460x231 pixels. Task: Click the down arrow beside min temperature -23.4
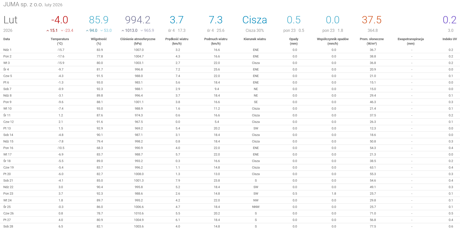click(62, 31)
